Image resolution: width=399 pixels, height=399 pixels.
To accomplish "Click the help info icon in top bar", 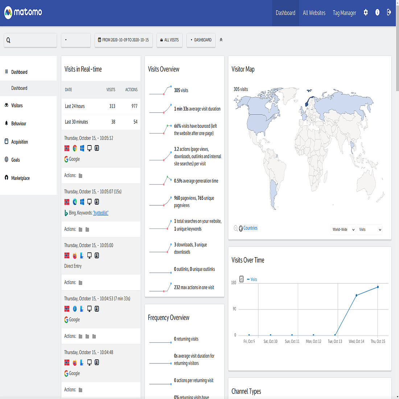I will coord(377,12).
